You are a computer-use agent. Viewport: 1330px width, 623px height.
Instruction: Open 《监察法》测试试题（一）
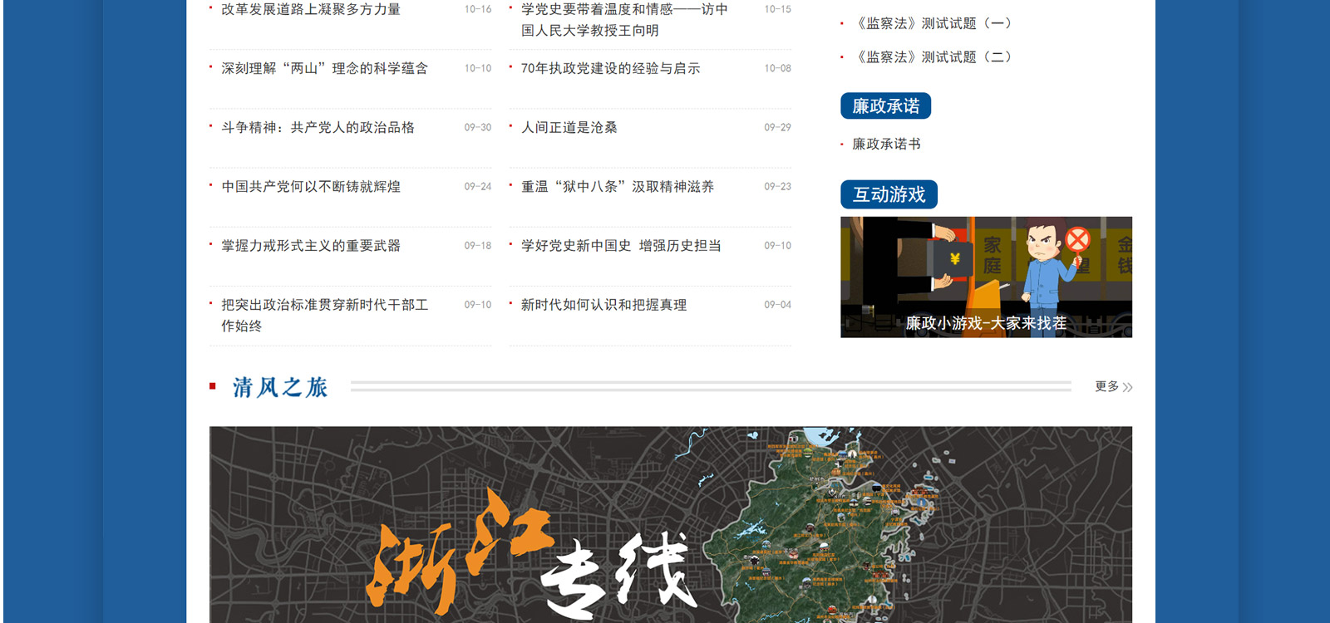(933, 24)
